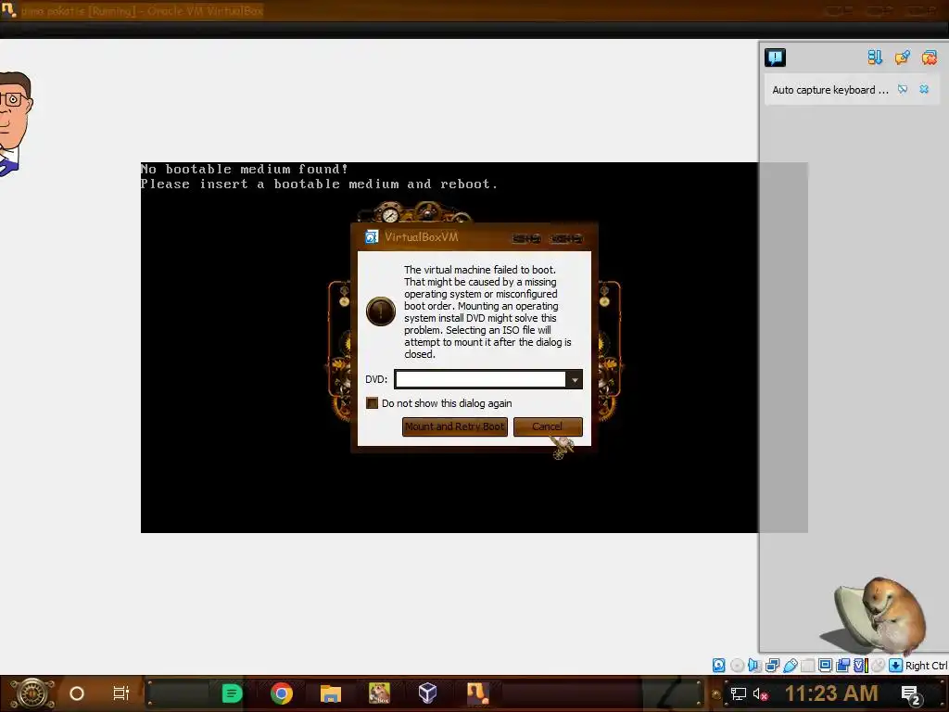Click the Right Ctrl host key label
This screenshot has width=949, height=712.
tap(926, 666)
